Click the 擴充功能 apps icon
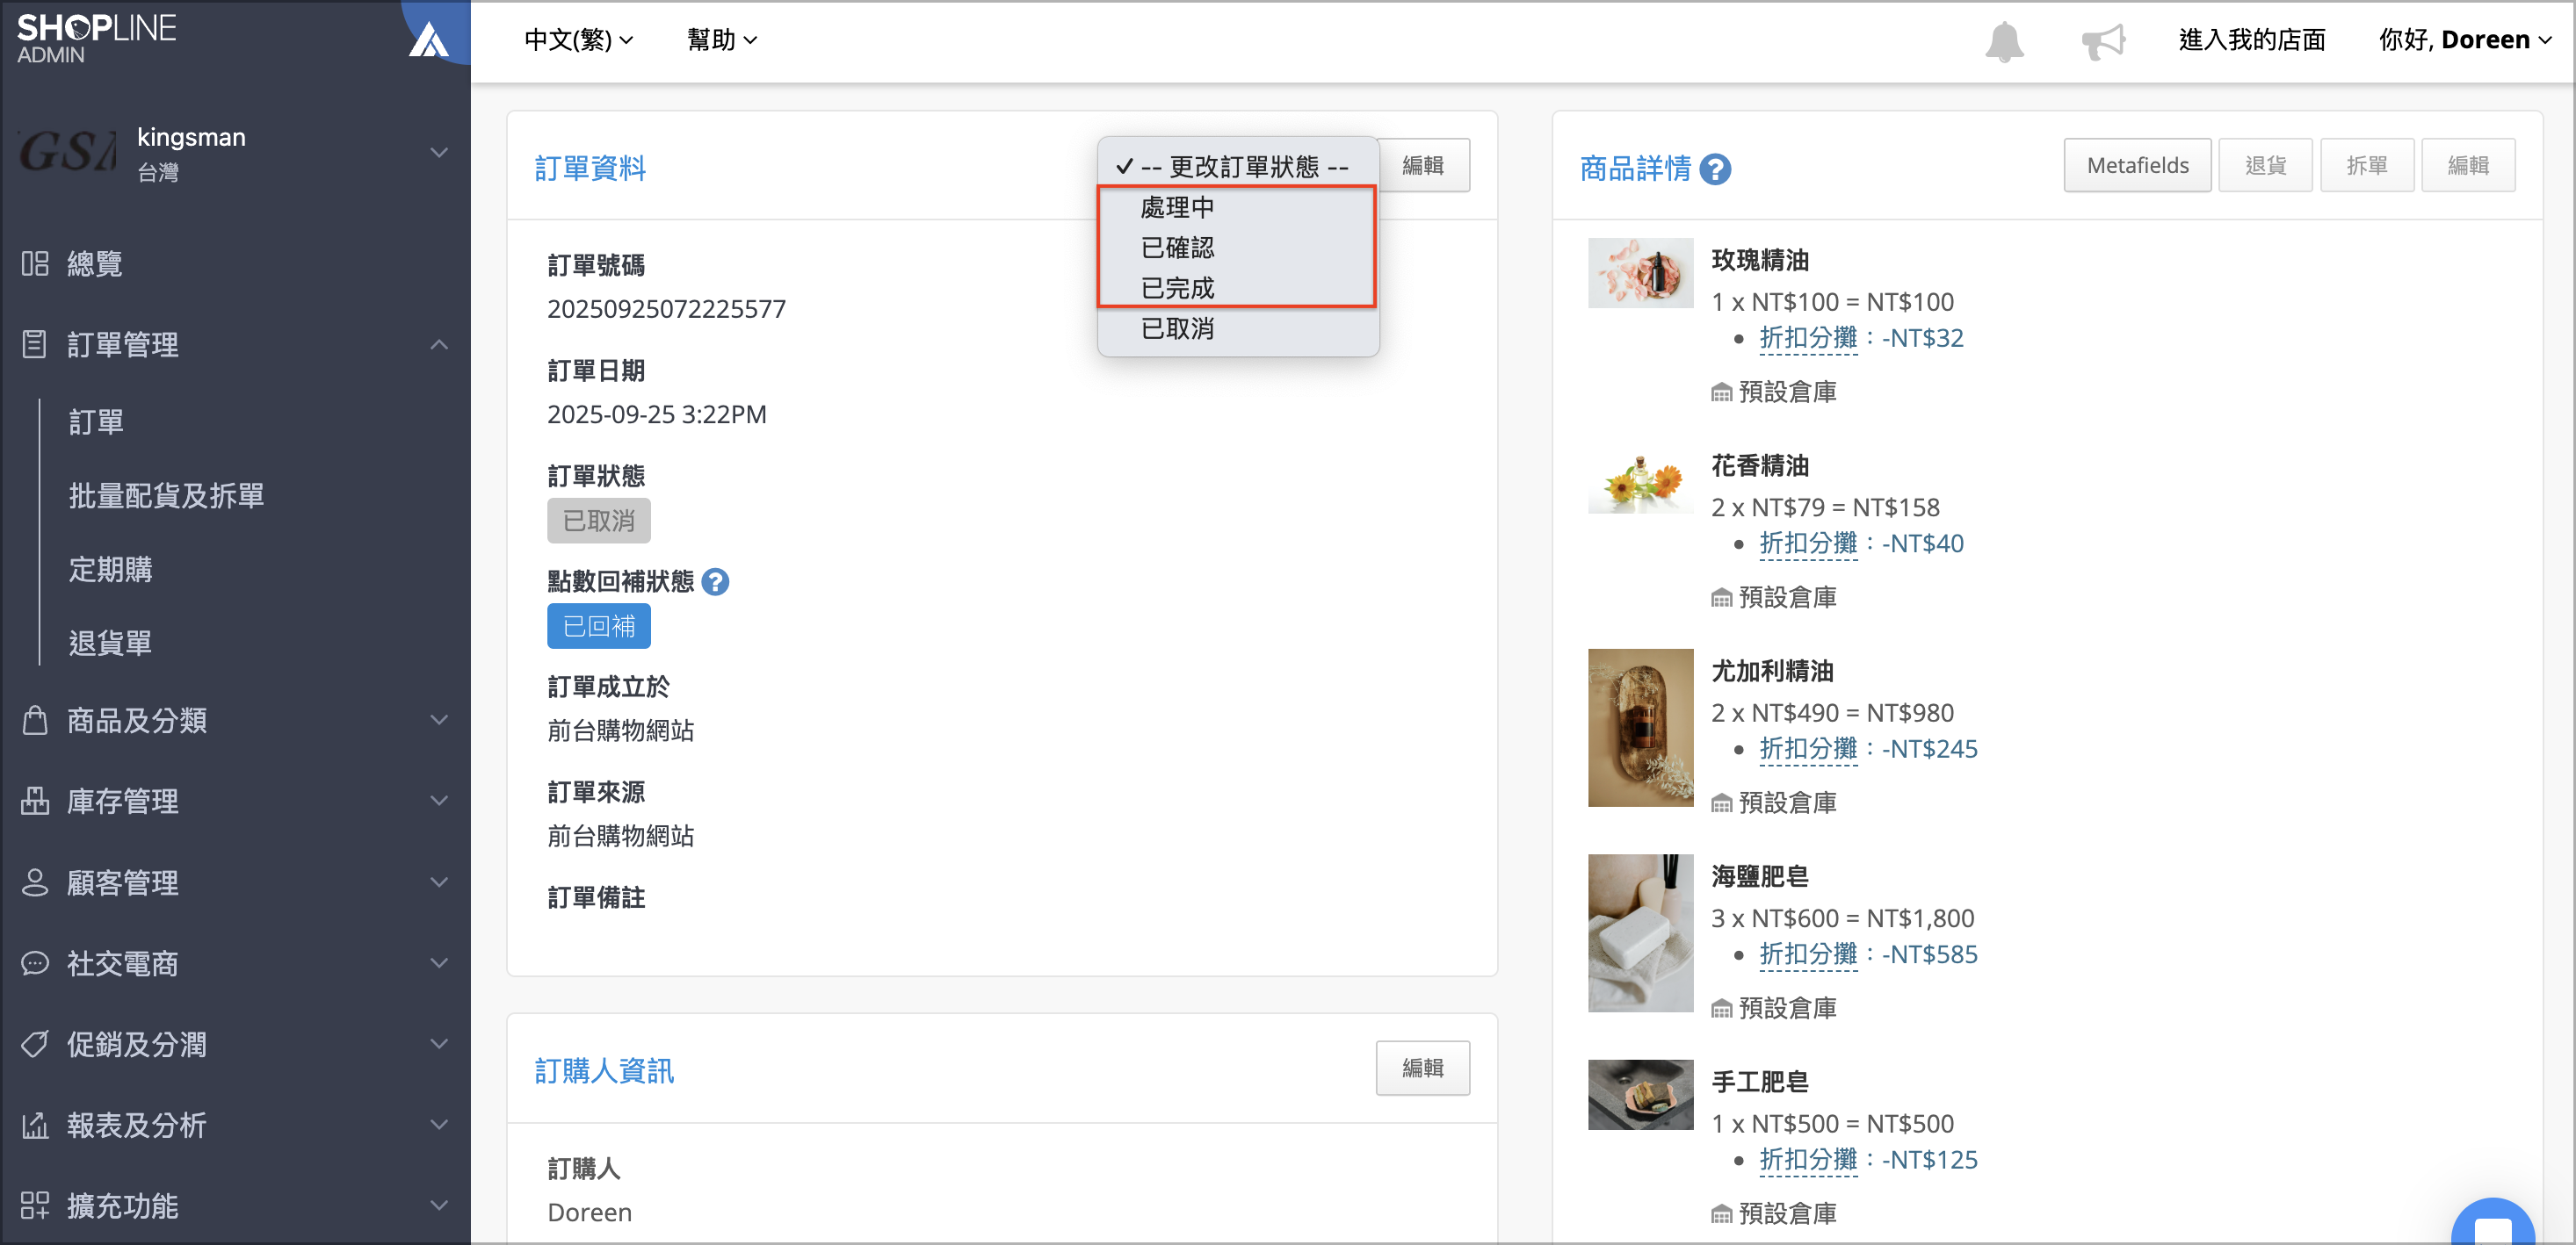The width and height of the screenshot is (2576, 1245). pyautogui.click(x=35, y=1206)
